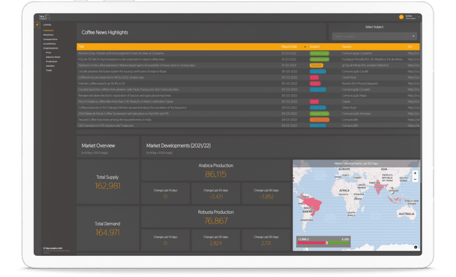
Task: Click the map's red-green legend bar
Action: pos(323,243)
